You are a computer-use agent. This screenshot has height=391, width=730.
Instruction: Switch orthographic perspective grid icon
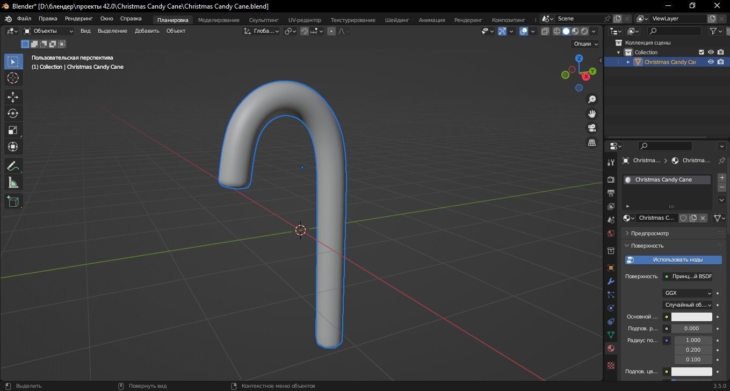pos(592,143)
